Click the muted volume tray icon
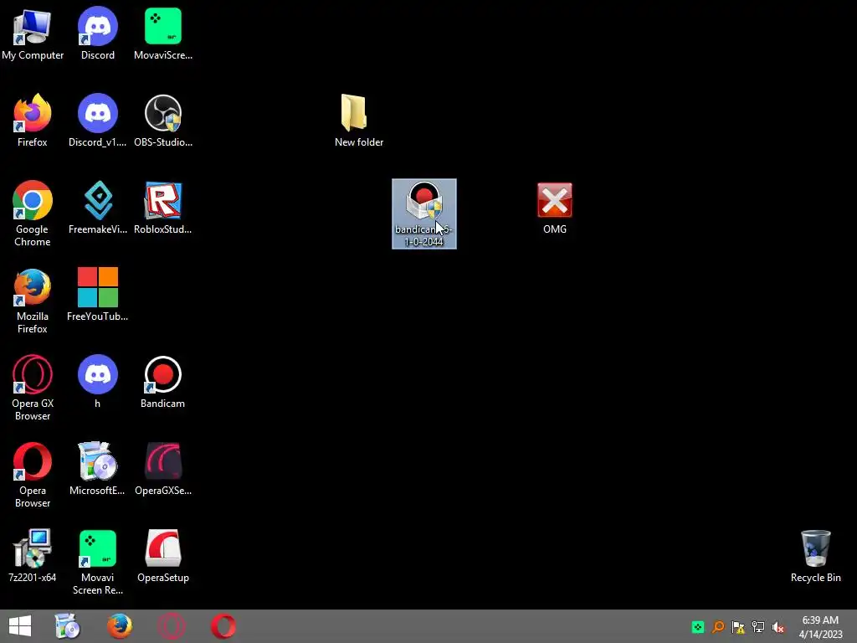Image resolution: width=857 pixels, height=643 pixels. tap(778, 627)
